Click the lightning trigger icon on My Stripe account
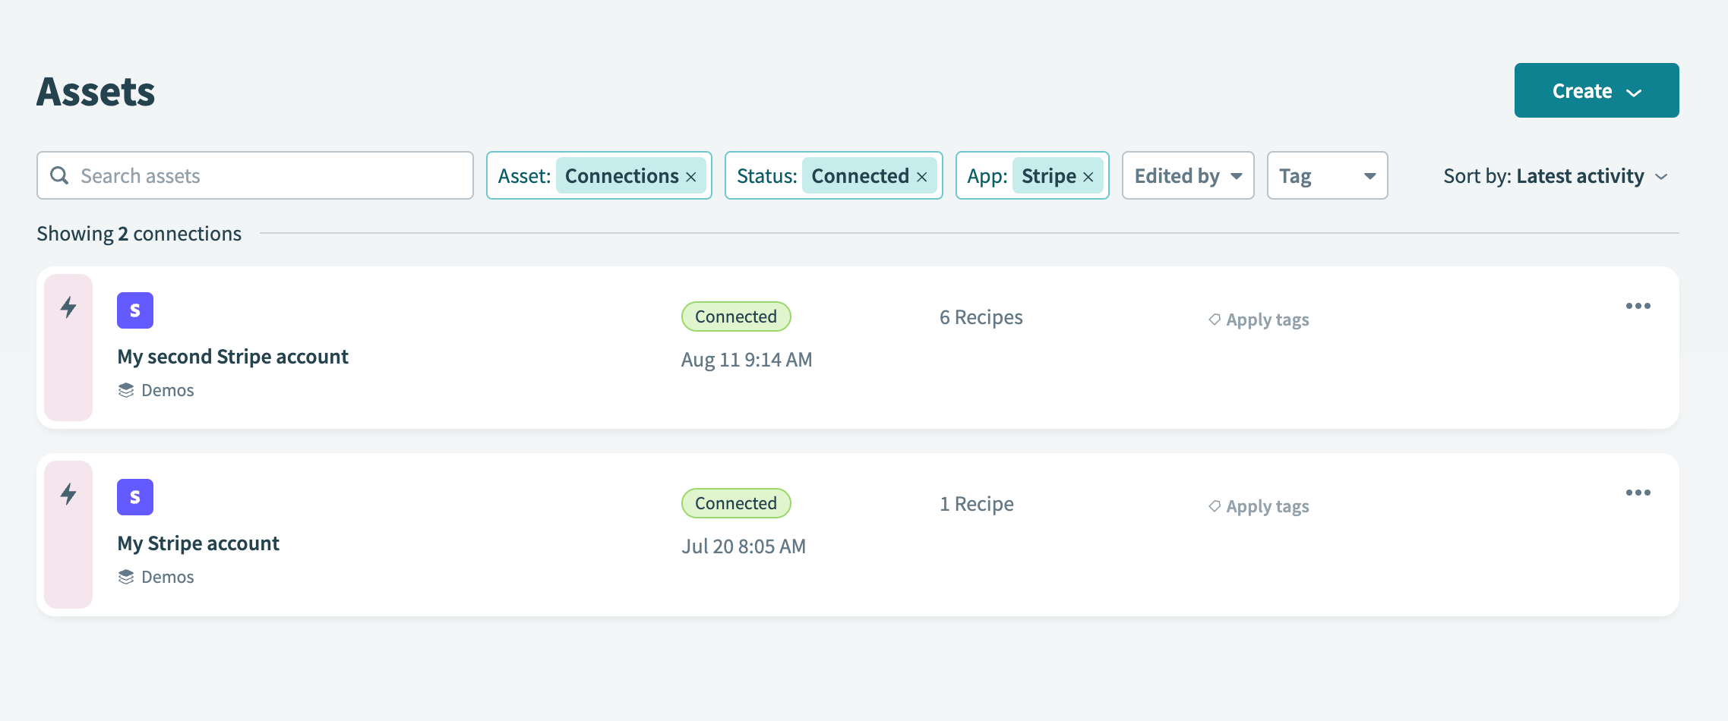 (68, 494)
